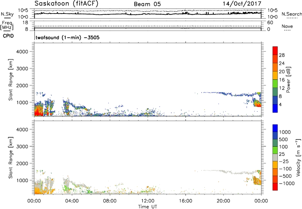Select the '16' label on the power color bar

pyautogui.click(x=282, y=80)
